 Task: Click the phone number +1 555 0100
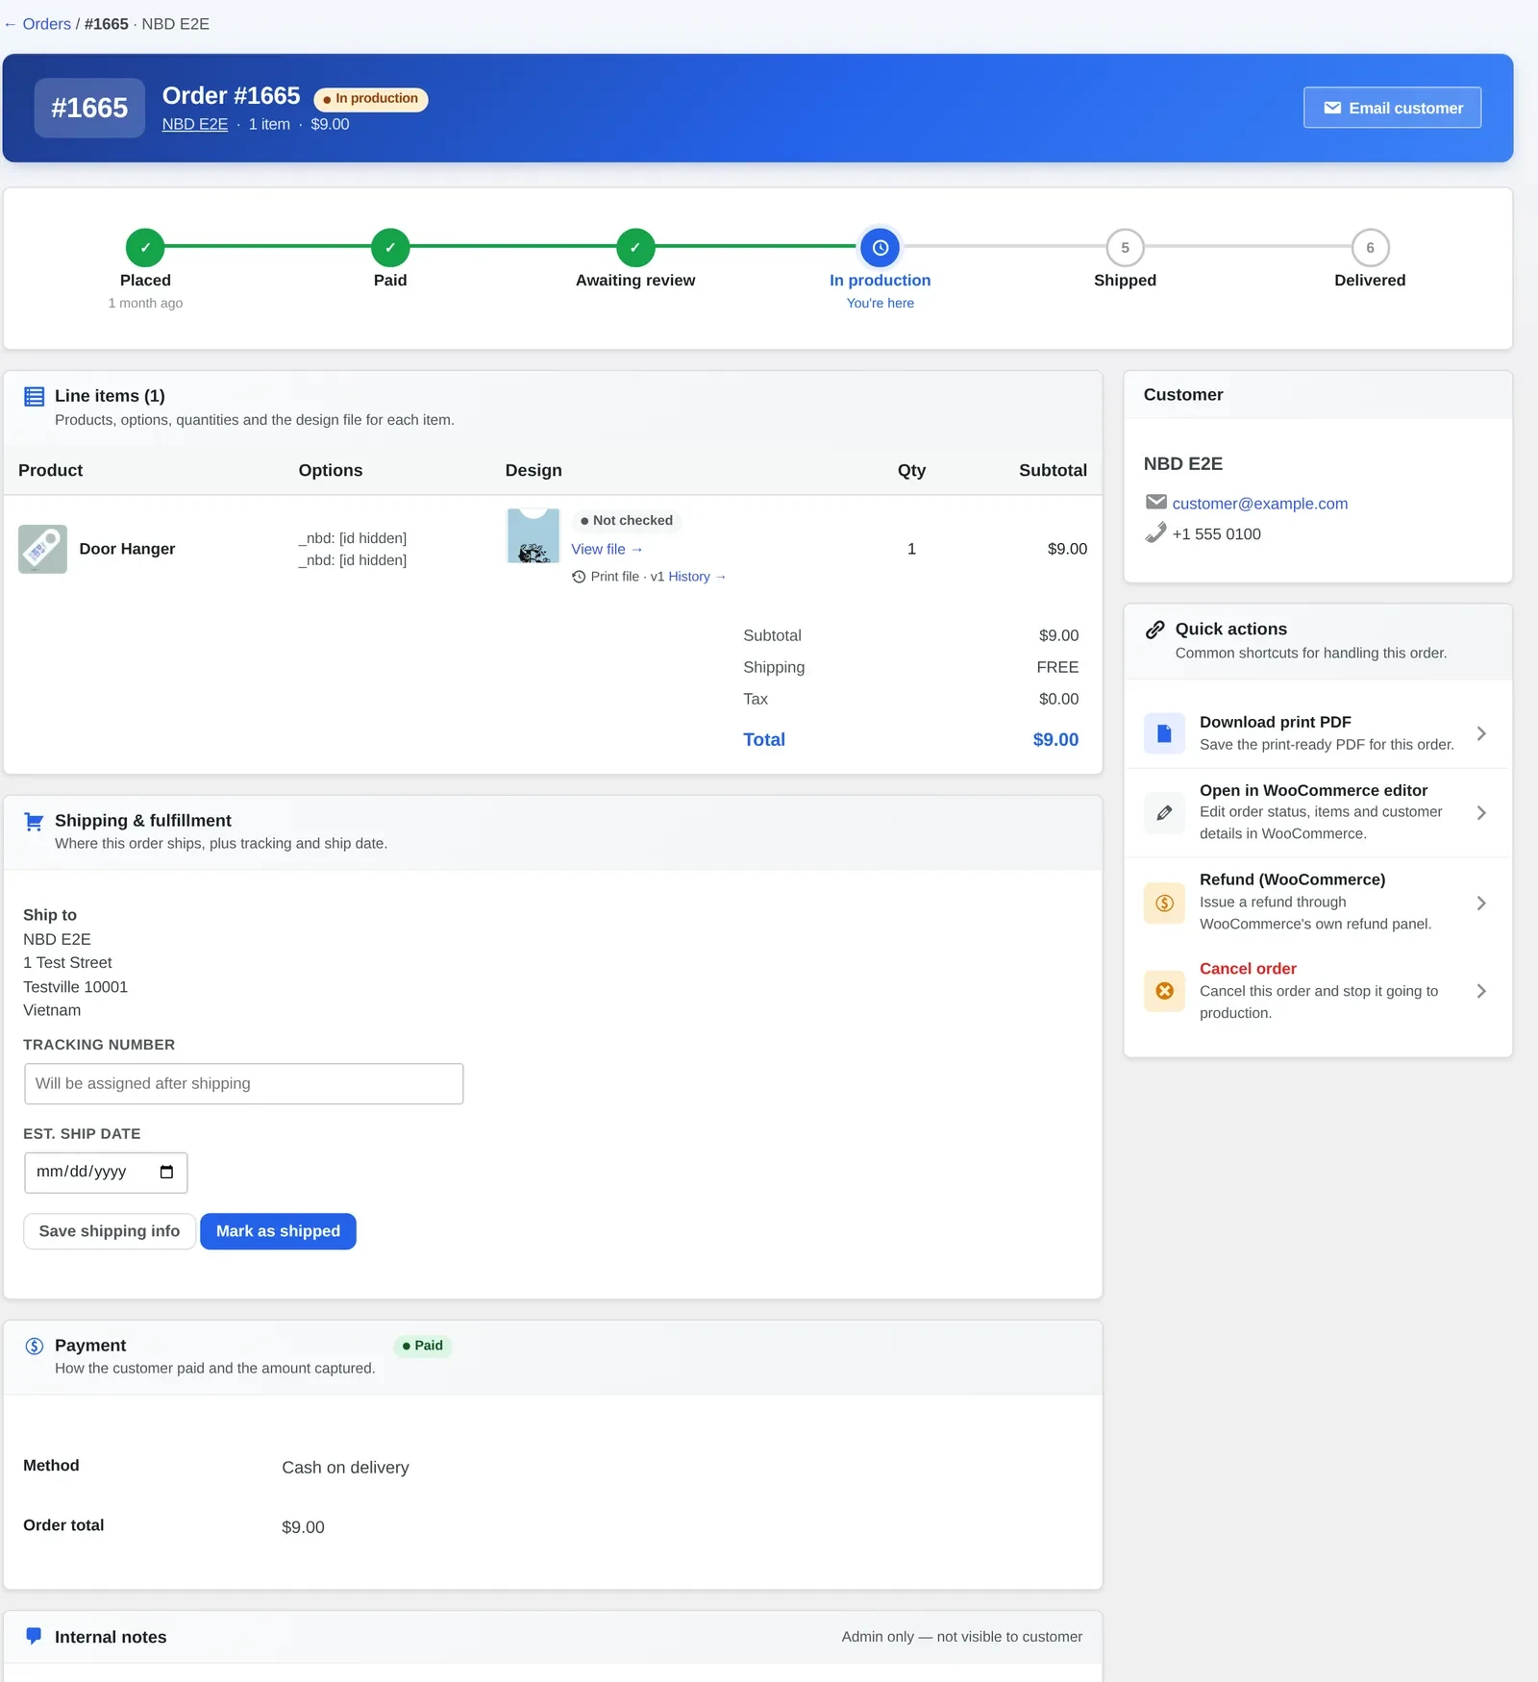(1216, 534)
